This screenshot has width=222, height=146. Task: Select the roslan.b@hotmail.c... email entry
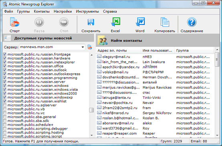[x=120, y=118]
